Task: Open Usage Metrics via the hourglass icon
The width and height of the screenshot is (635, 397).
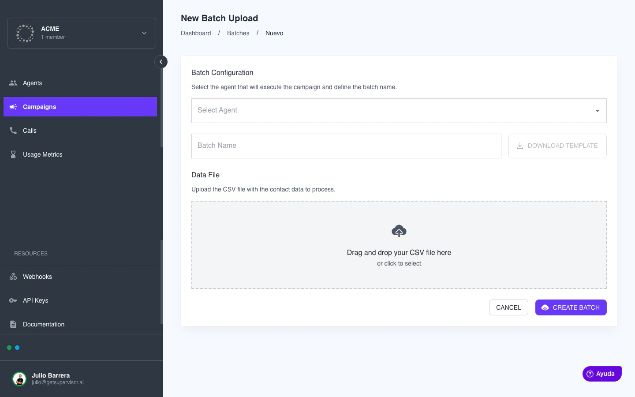Action: pos(13,154)
